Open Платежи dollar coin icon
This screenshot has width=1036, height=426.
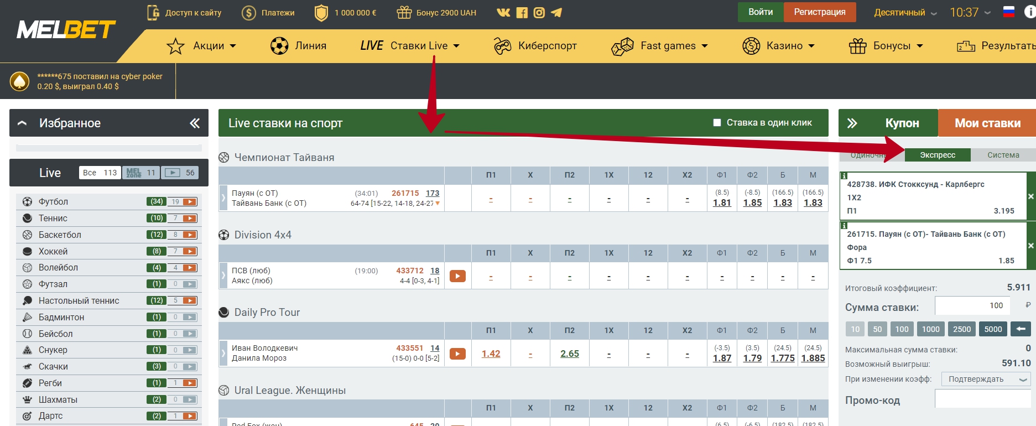(x=249, y=12)
